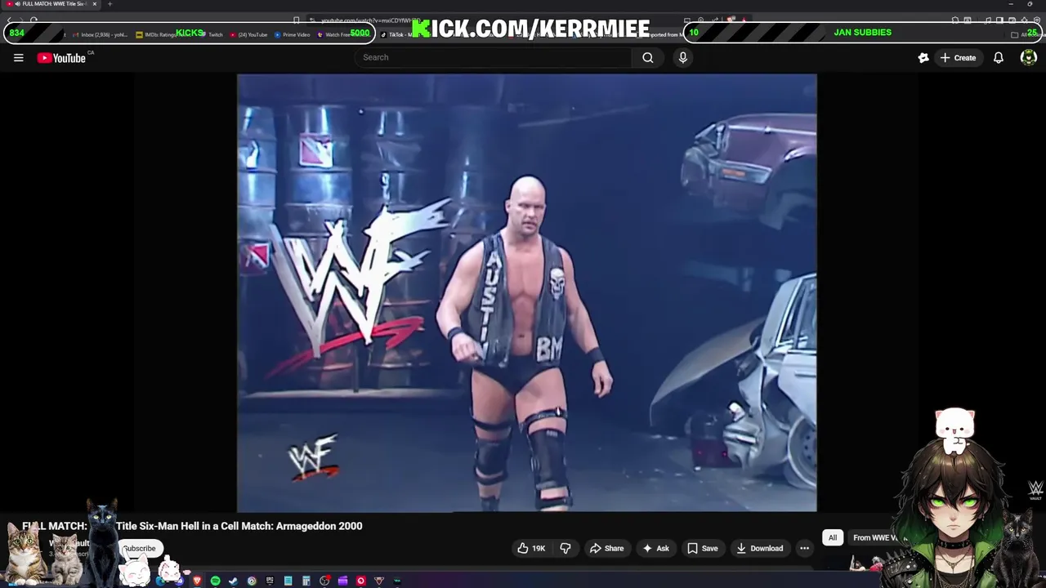Image resolution: width=1046 pixels, height=588 pixels.
Task: Open the Prime Video bookmark
Action: point(293,34)
